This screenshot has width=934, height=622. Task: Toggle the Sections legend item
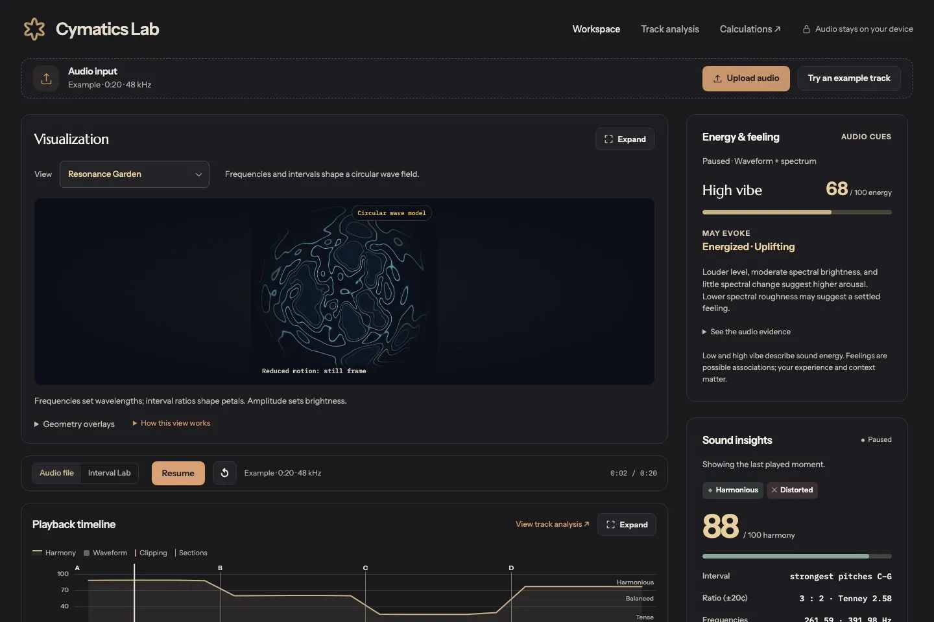coord(191,553)
